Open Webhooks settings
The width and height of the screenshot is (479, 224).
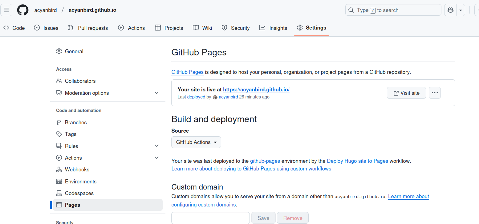click(108, 170)
